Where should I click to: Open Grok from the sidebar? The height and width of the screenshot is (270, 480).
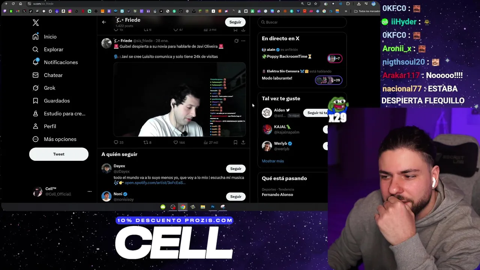[43, 88]
